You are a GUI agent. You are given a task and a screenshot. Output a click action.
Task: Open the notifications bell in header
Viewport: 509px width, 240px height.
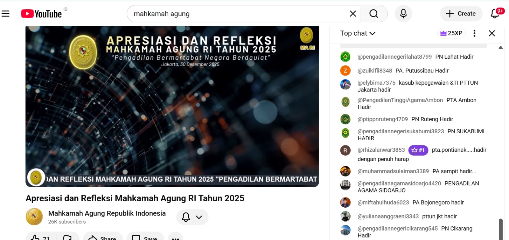click(x=495, y=14)
